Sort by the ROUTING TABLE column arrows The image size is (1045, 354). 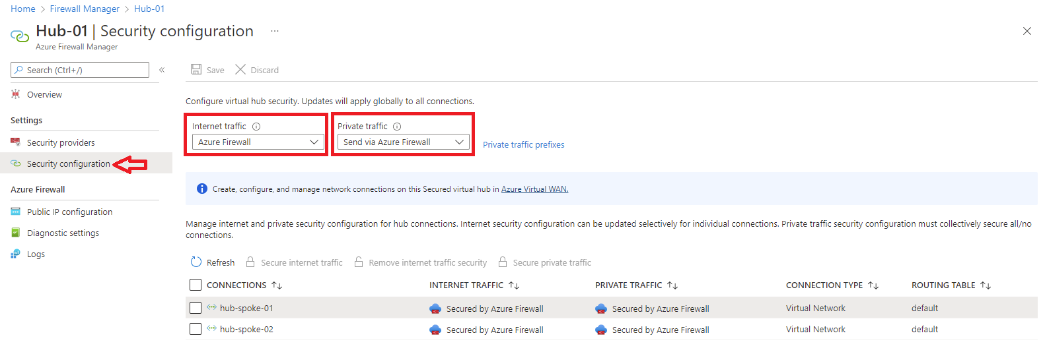pos(986,285)
